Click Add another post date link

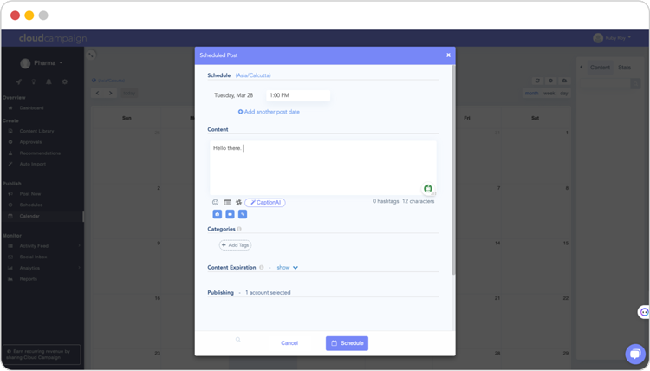coord(270,112)
